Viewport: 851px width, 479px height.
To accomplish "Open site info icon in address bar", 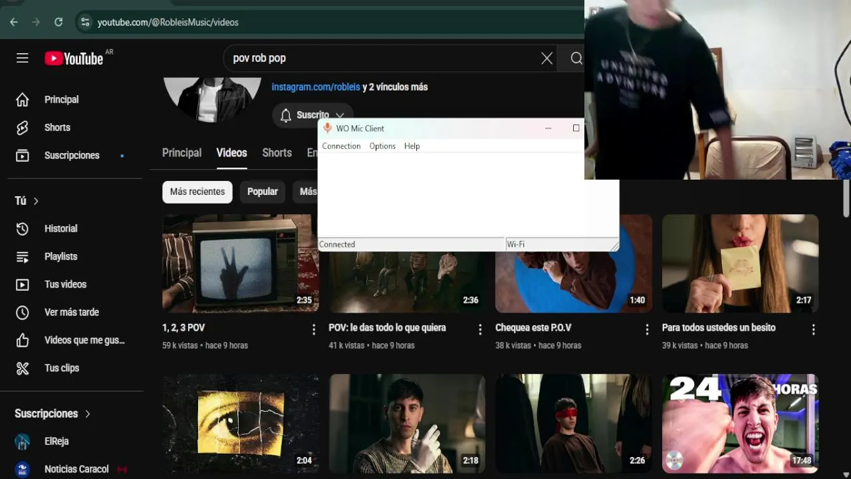I will (x=84, y=22).
